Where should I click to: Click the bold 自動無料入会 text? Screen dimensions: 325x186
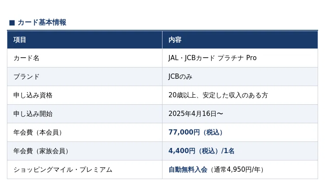[188, 170]
